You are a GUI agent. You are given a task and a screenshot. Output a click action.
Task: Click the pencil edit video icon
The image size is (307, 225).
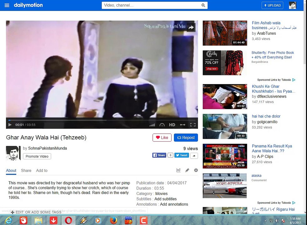[x=187, y=170]
